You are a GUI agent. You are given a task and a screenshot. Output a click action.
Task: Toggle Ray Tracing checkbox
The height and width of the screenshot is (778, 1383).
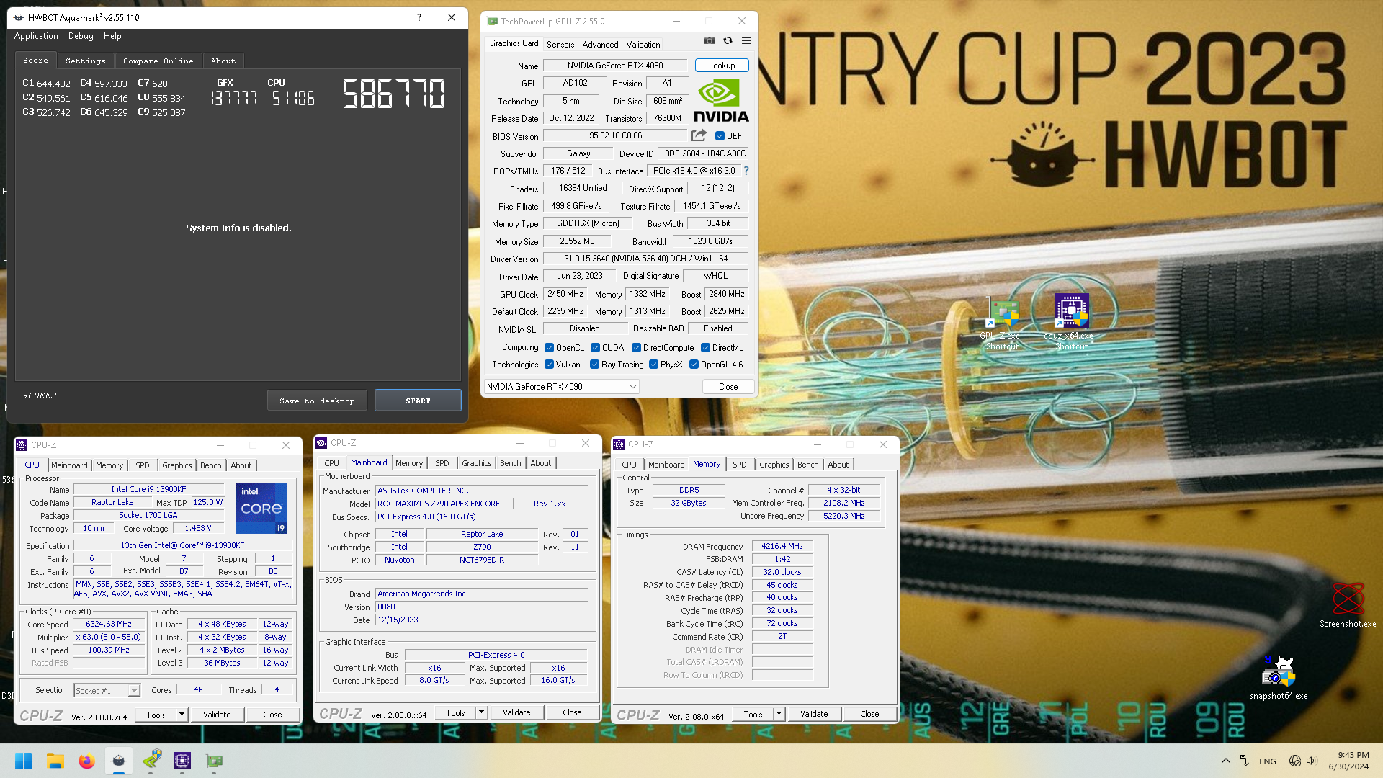coord(594,365)
